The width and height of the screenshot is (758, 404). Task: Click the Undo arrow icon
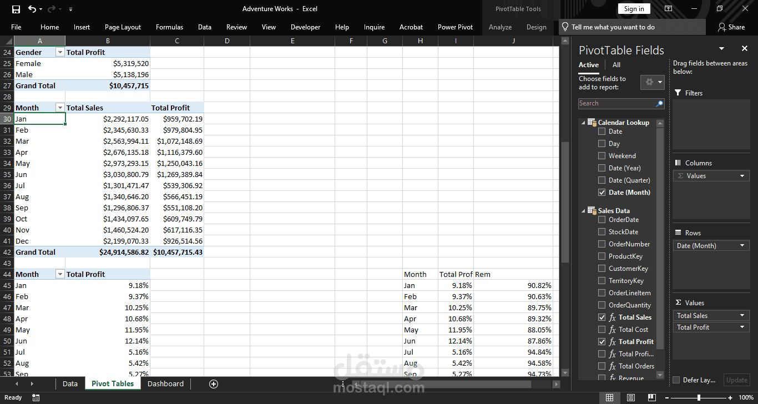tap(32, 9)
